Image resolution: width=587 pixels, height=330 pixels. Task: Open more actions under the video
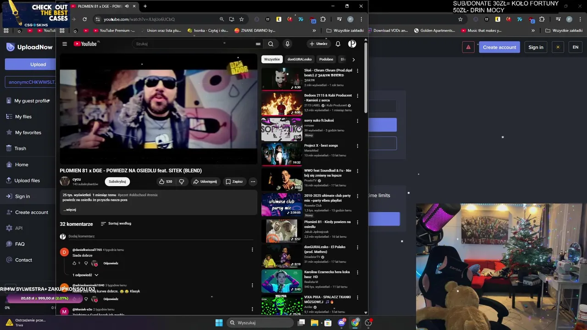[253, 181]
